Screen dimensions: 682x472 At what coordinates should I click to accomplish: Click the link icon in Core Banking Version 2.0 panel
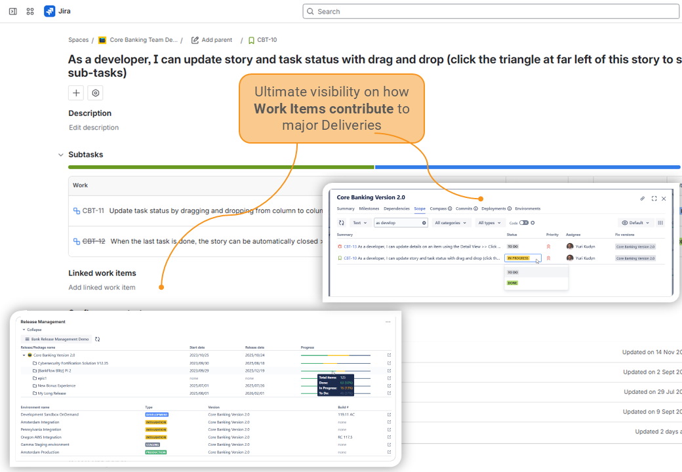641,197
